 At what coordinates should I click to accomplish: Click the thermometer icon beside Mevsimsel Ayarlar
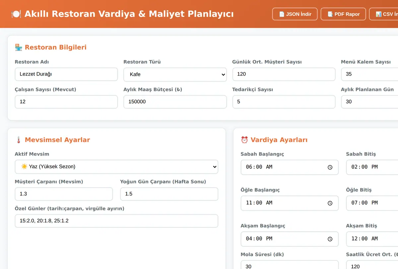click(19, 140)
